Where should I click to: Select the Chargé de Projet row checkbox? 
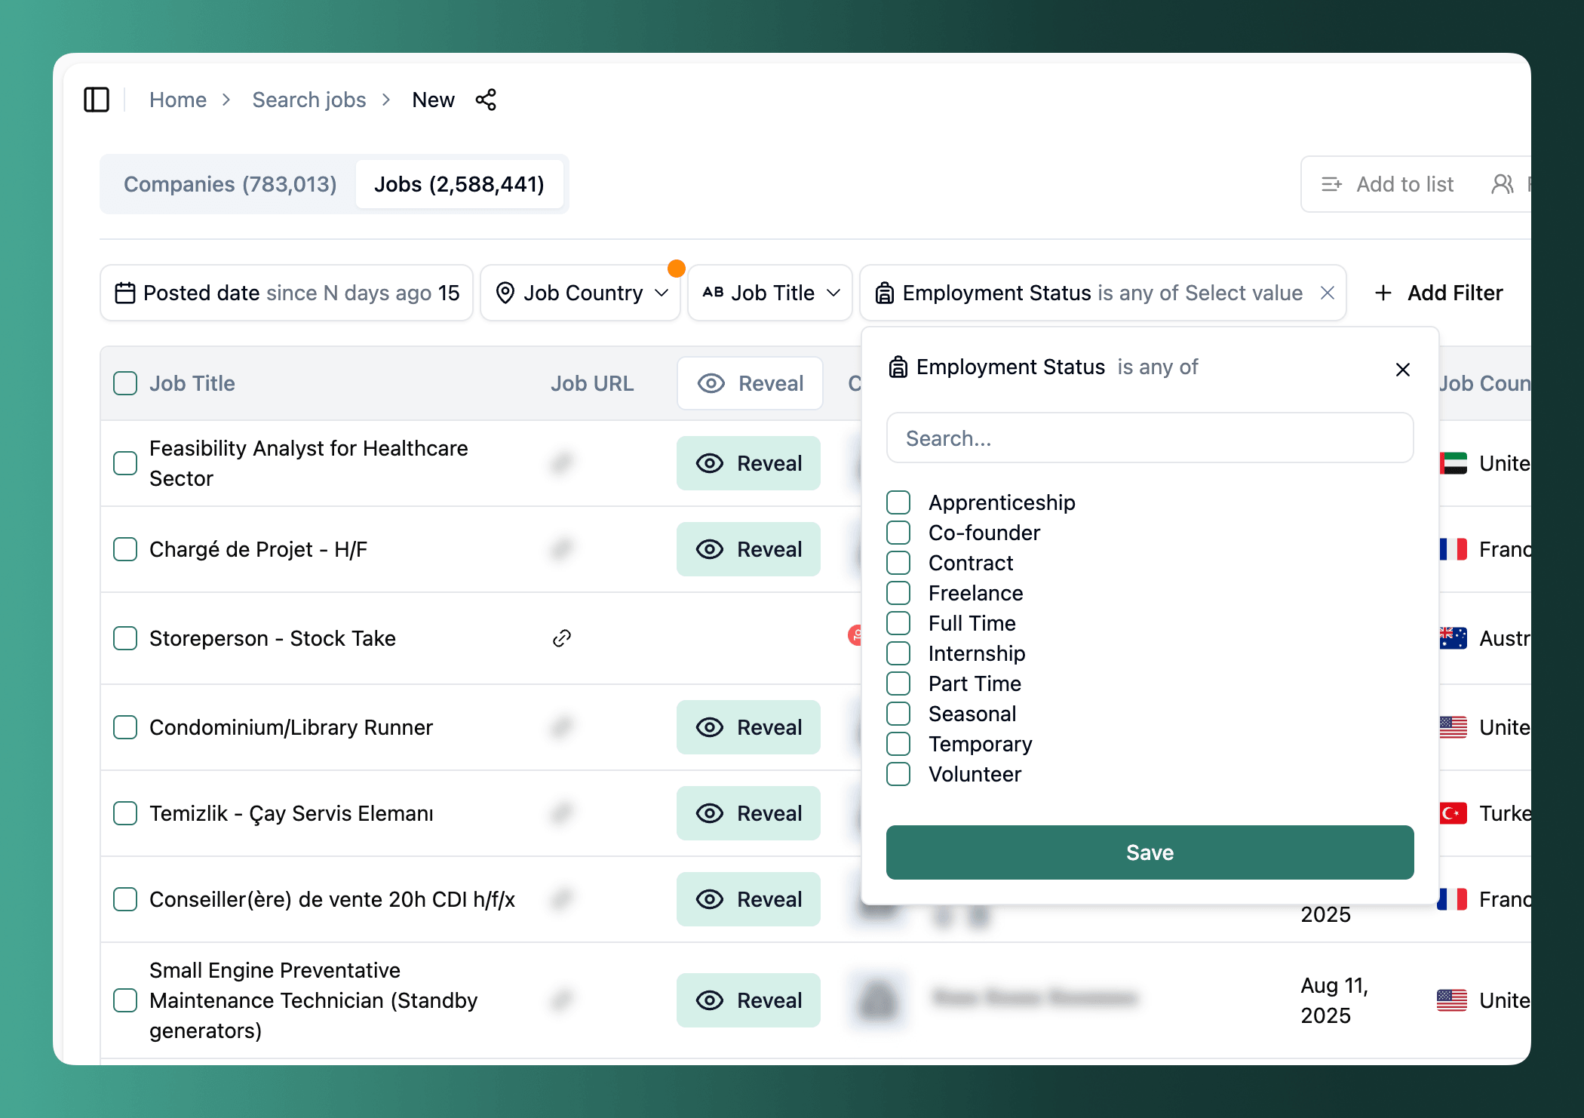125,549
